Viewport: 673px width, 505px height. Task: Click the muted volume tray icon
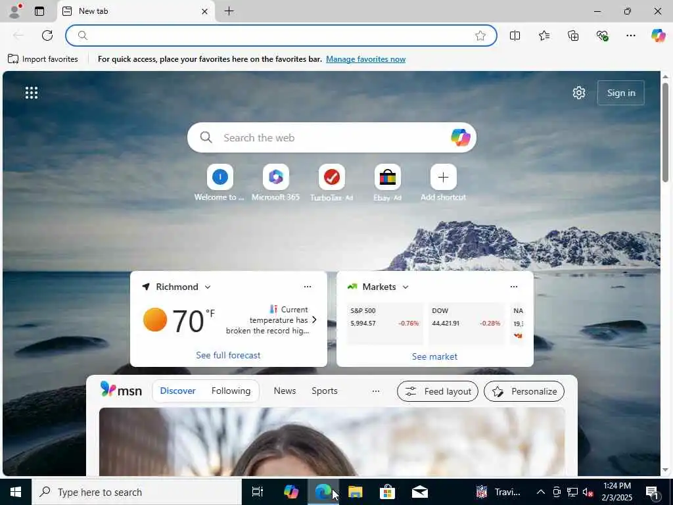click(588, 492)
